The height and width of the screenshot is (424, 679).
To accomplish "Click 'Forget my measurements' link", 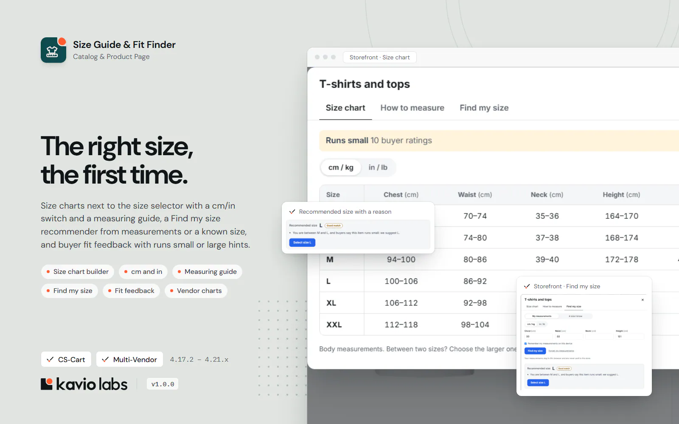I will (561, 351).
